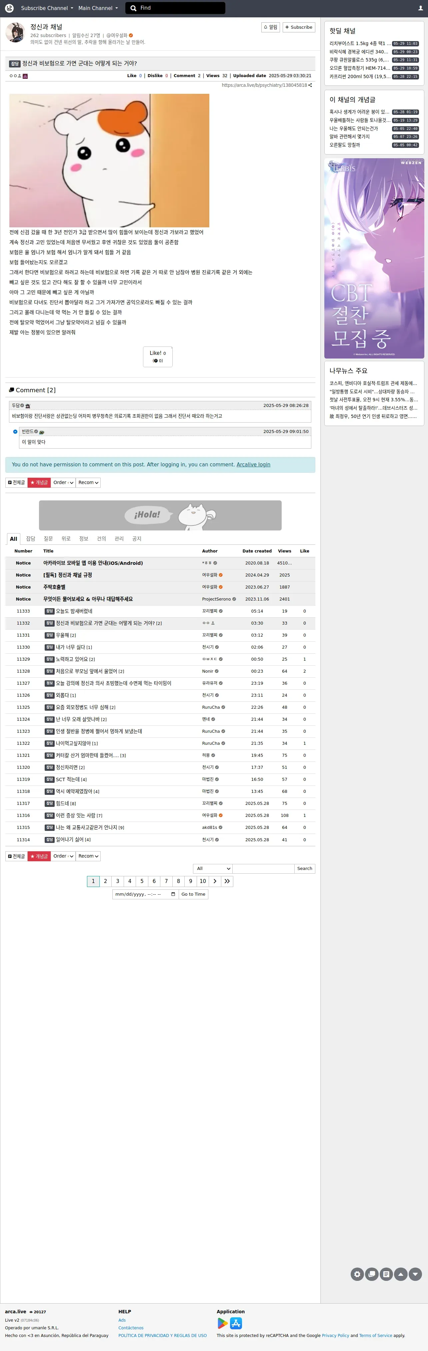
Task: Open the App Store app icon
Action: point(236,1323)
